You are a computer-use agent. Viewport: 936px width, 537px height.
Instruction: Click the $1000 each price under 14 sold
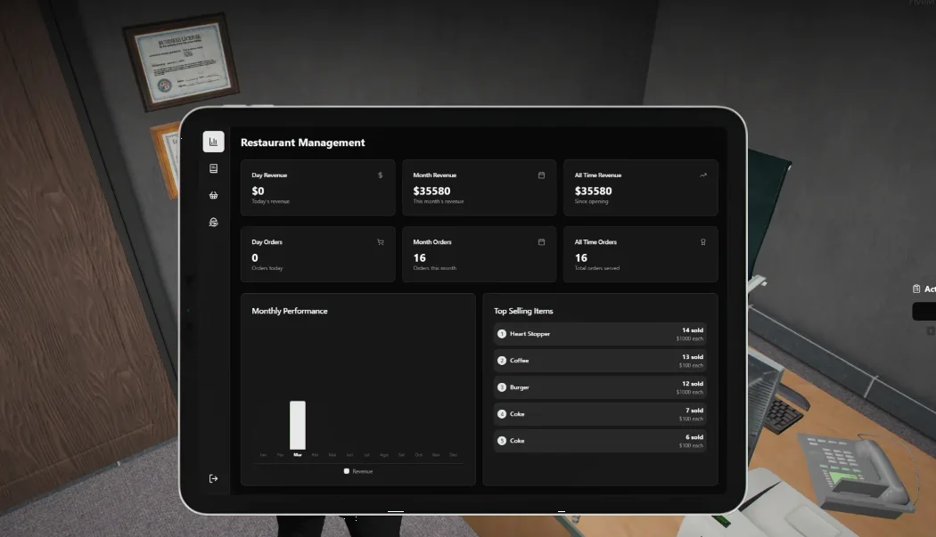pyautogui.click(x=689, y=339)
